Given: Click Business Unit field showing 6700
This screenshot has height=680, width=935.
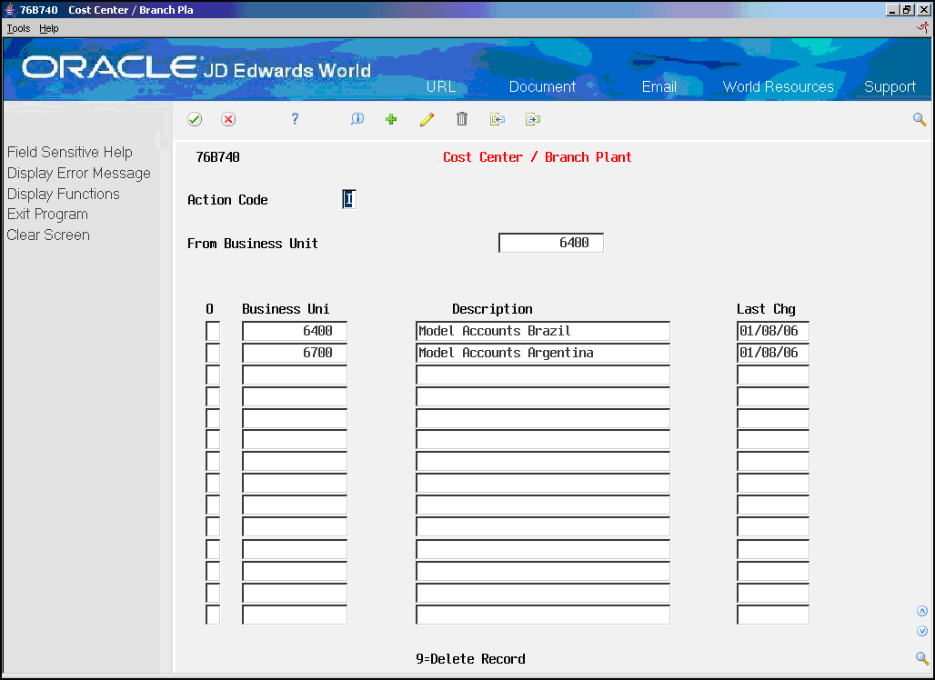Looking at the screenshot, I should click(295, 353).
